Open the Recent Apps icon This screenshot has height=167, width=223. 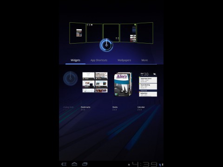coord(85,164)
